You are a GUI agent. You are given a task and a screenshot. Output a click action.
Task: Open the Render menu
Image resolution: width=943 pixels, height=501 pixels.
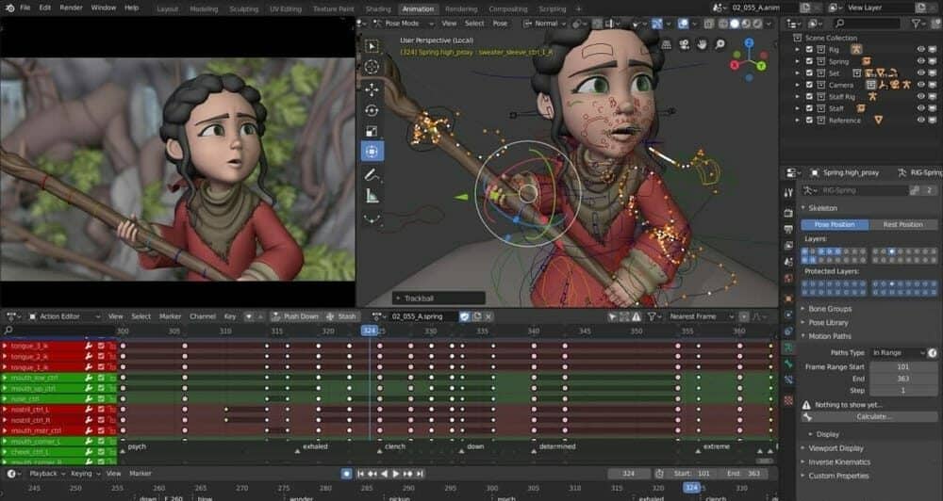click(x=71, y=8)
